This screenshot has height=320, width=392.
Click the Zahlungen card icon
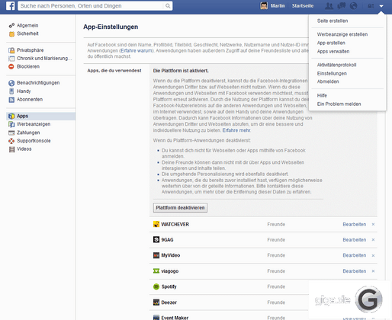point(11,133)
